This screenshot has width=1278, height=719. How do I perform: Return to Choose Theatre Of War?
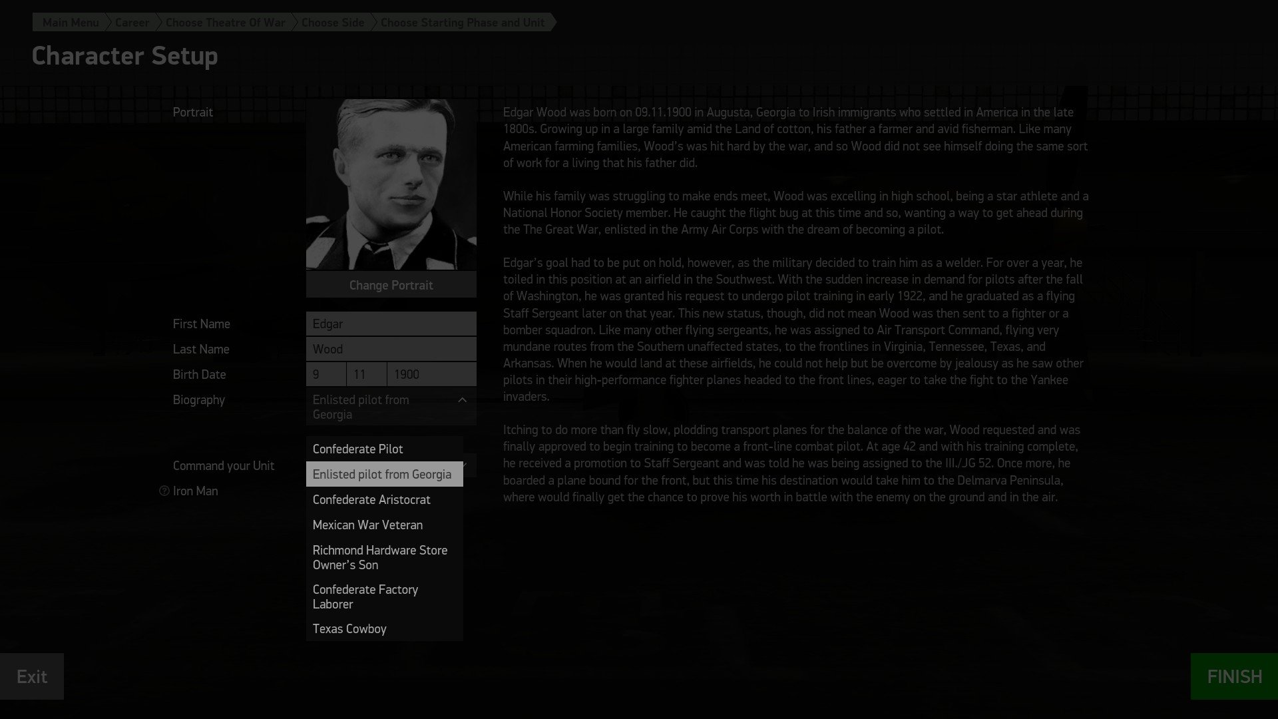coord(225,23)
